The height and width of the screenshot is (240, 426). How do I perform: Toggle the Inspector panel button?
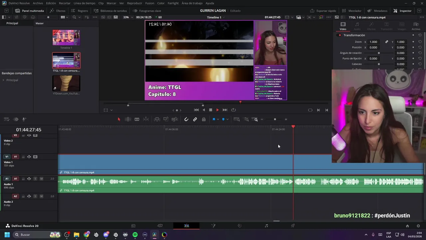click(x=402, y=11)
